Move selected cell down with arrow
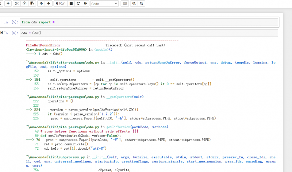292x172 pixels. [x=49, y=3]
